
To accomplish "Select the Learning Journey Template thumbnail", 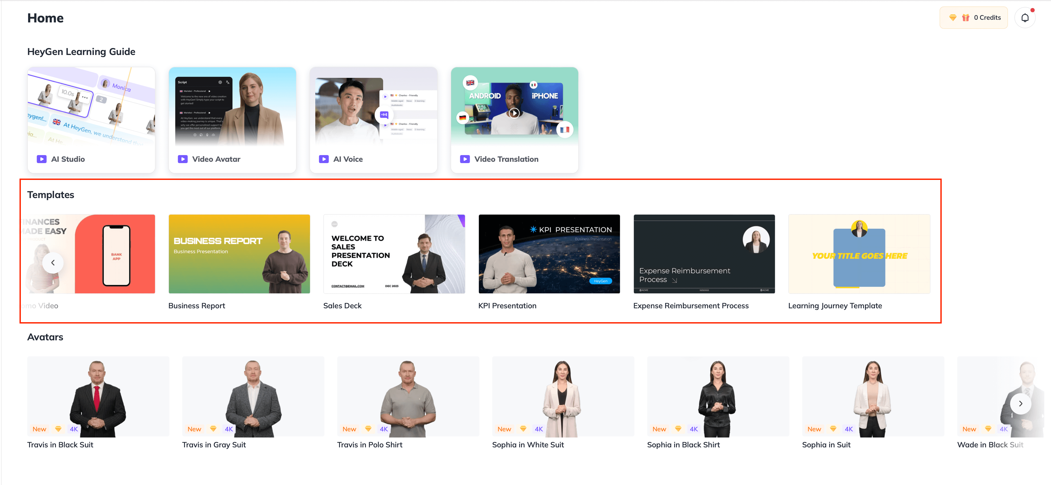I will 859,254.
